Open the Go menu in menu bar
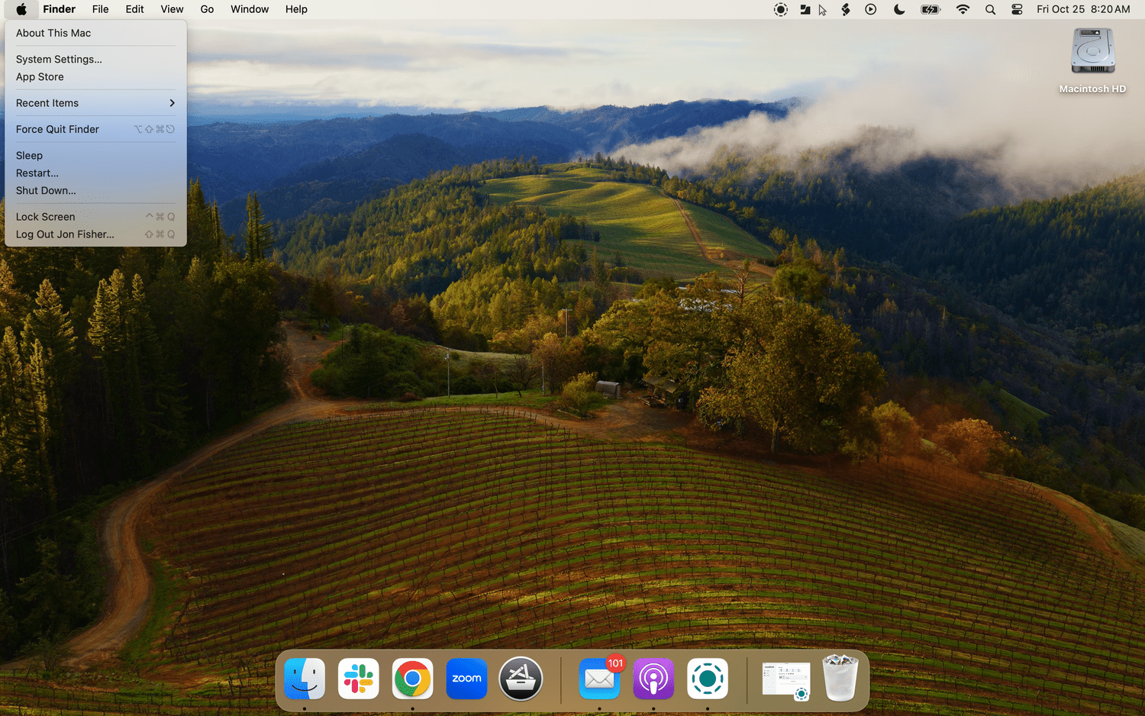 click(207, 9)
